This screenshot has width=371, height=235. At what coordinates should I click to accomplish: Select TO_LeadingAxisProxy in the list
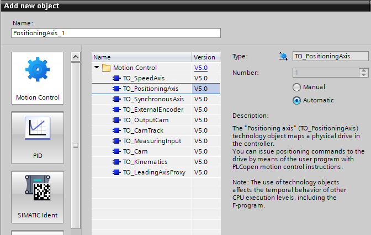(x=154, y=172)
